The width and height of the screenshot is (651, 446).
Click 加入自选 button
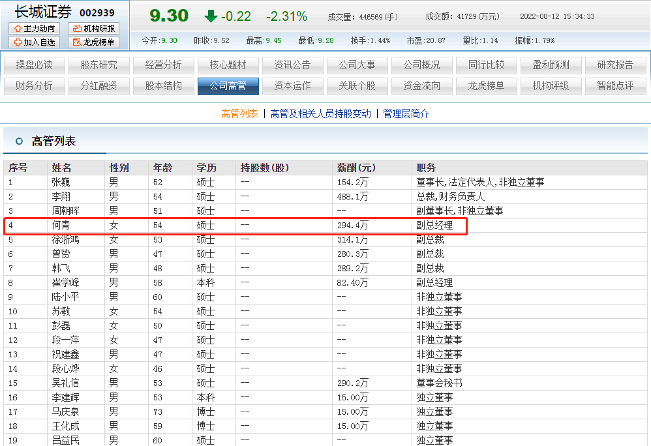(x=35, y=42)
